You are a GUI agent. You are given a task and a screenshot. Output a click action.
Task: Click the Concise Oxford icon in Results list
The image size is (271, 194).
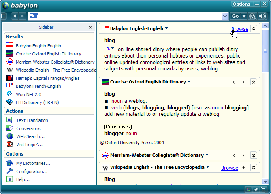pyautogui.click(x=10, y=53)
